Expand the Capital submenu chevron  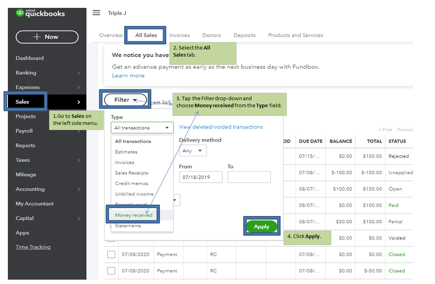79,219
